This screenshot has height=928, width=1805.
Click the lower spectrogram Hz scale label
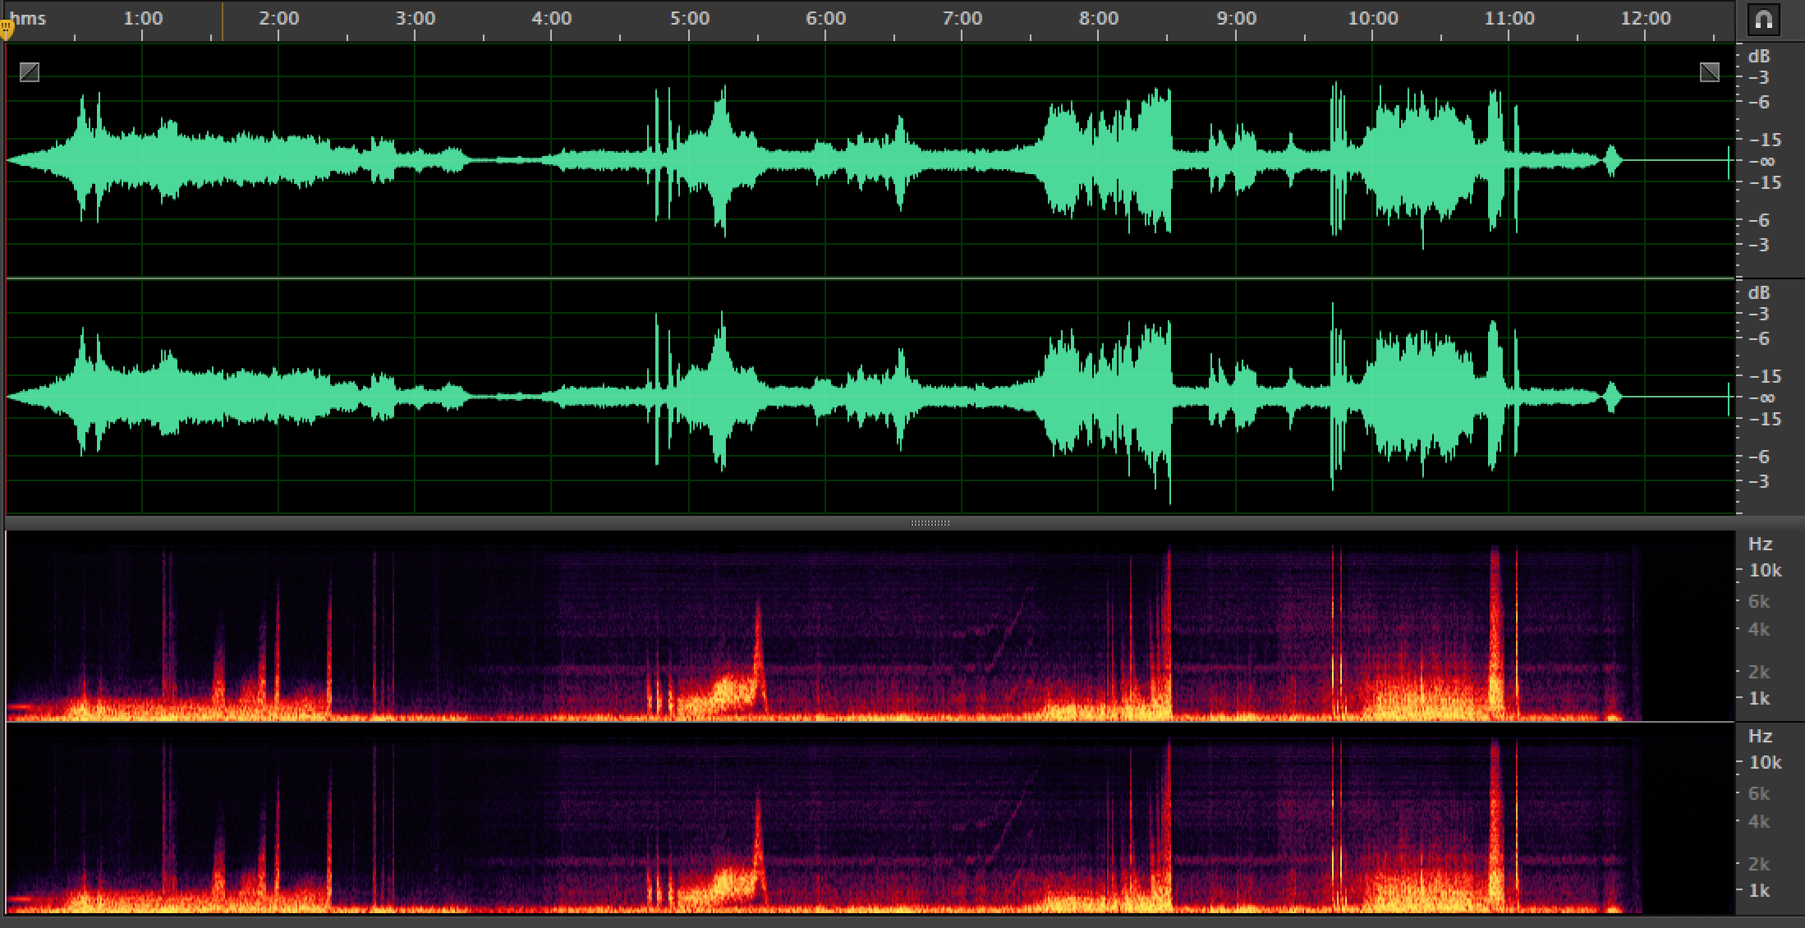pos(1760,736)
